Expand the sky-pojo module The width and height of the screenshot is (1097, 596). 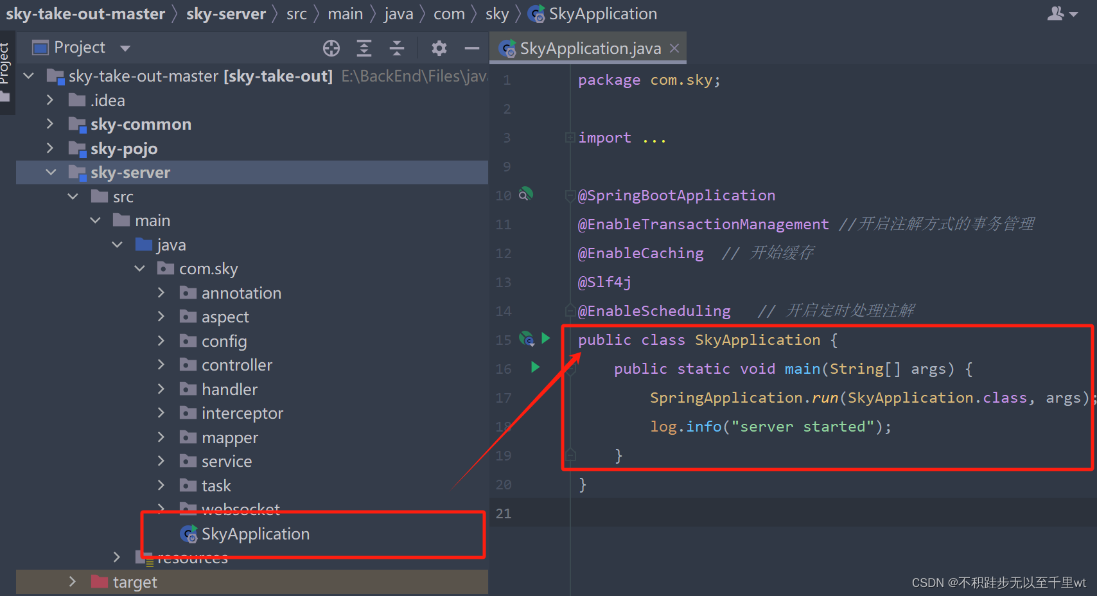click(x=50, y=148)
